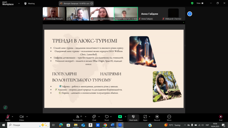Toggle the Video camera button

(22, 118)
